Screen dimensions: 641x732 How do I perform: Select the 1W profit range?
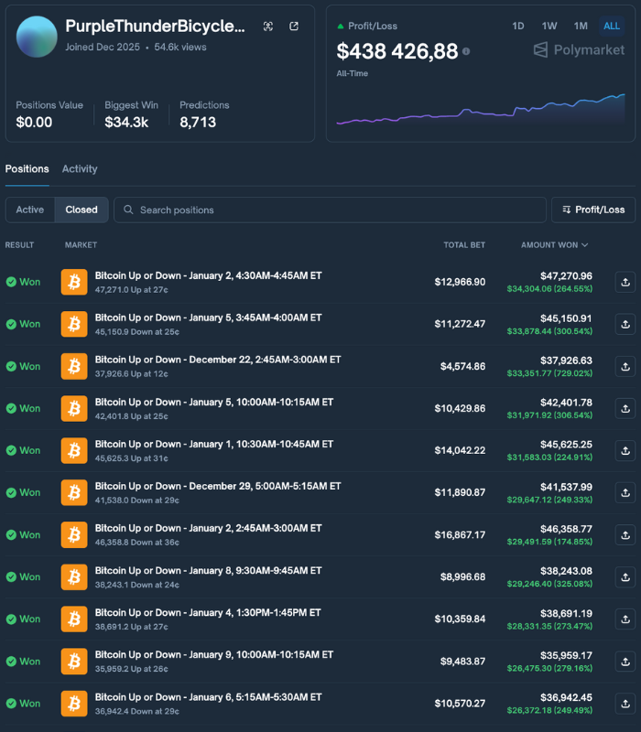(x=549, y=27)
